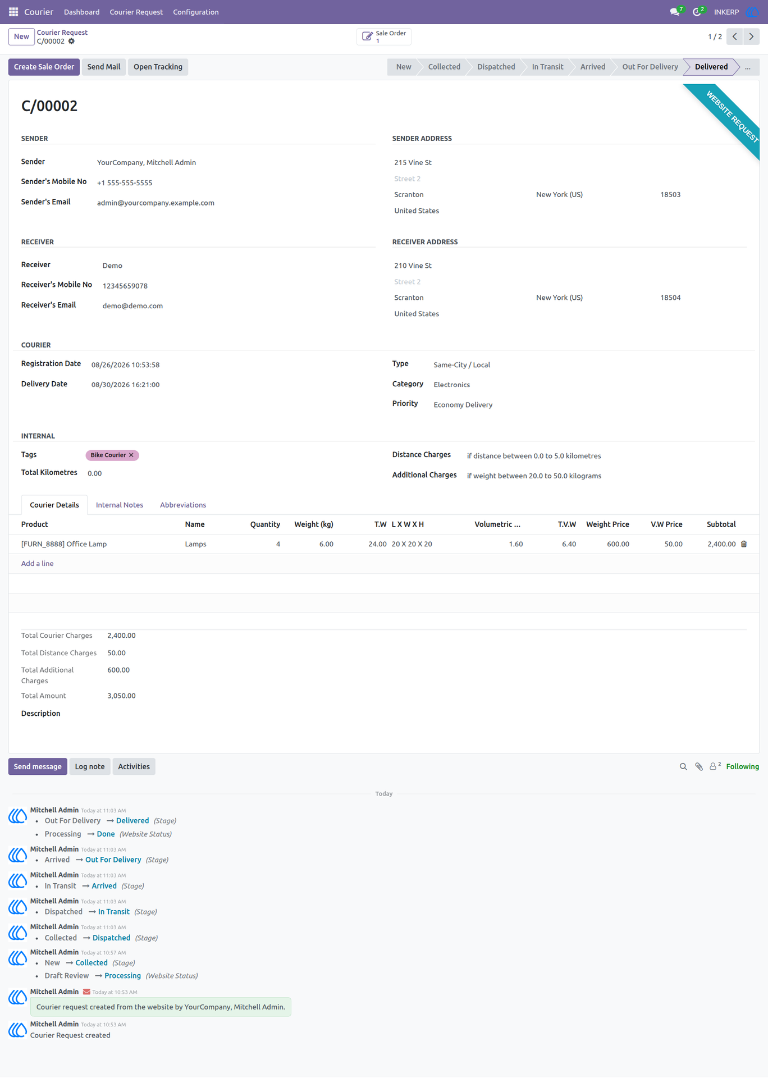This screenshot has height=1078, width=768.
Task: Open the Sale Order smart button
Action: 384,36
